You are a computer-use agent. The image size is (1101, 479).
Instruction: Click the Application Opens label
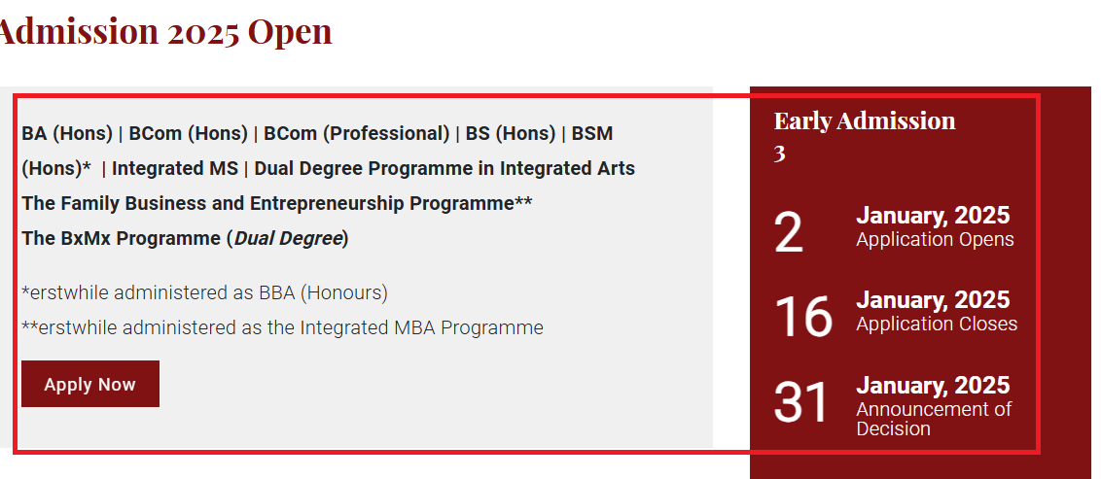pos(935,239)
